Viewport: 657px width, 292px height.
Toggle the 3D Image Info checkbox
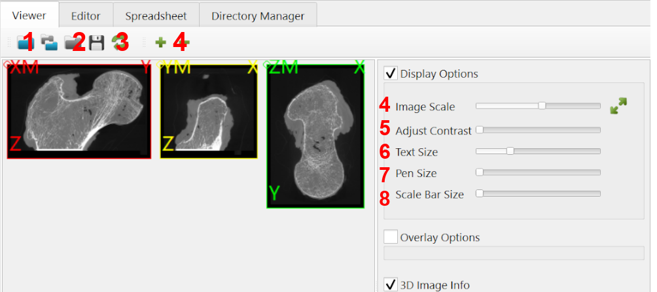(391, 285)
